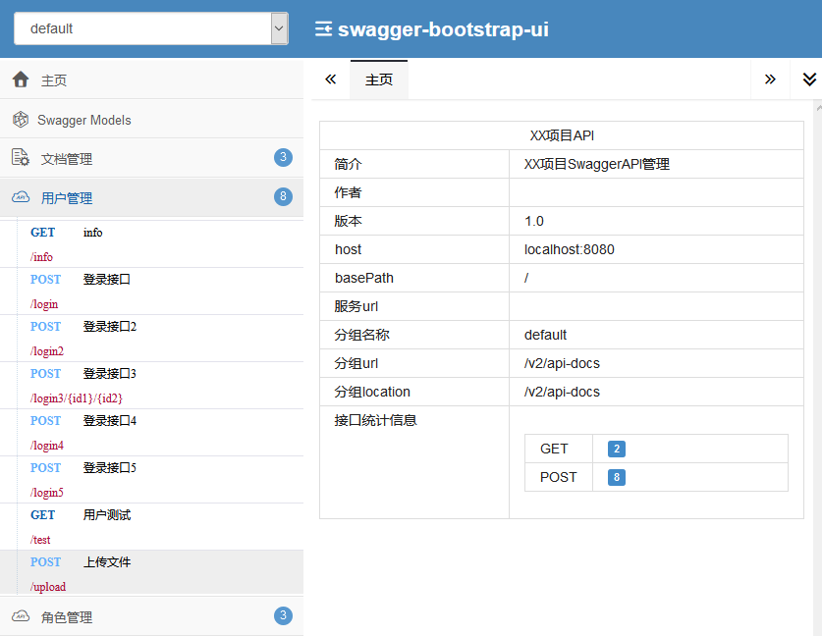This screenshot has height=636, width=822.
Task: Click the left double-chevron on the tab bar
Action: pos(331,79)
